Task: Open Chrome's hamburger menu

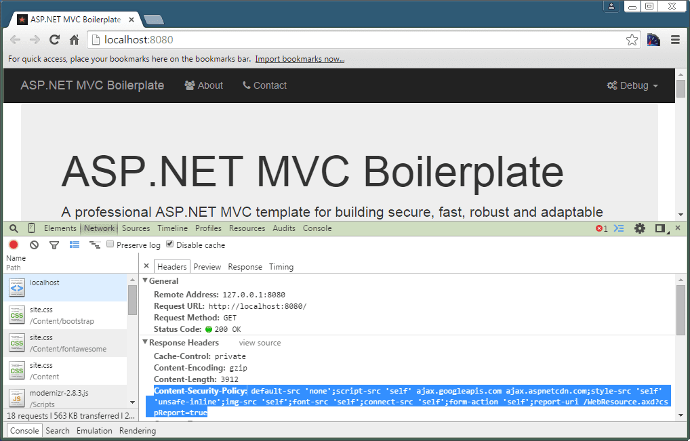Action: pyautogui.click(x=675, y=39)
